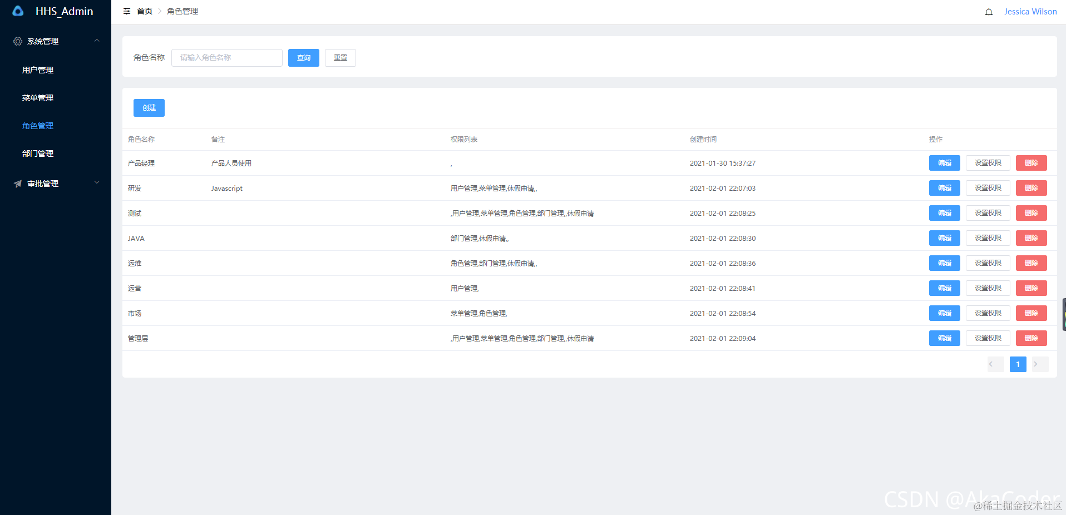This screenshot has height=515, width=1066.
Task: Open 菜单管理 in the sidebar
Action: [x=37, y=98]
